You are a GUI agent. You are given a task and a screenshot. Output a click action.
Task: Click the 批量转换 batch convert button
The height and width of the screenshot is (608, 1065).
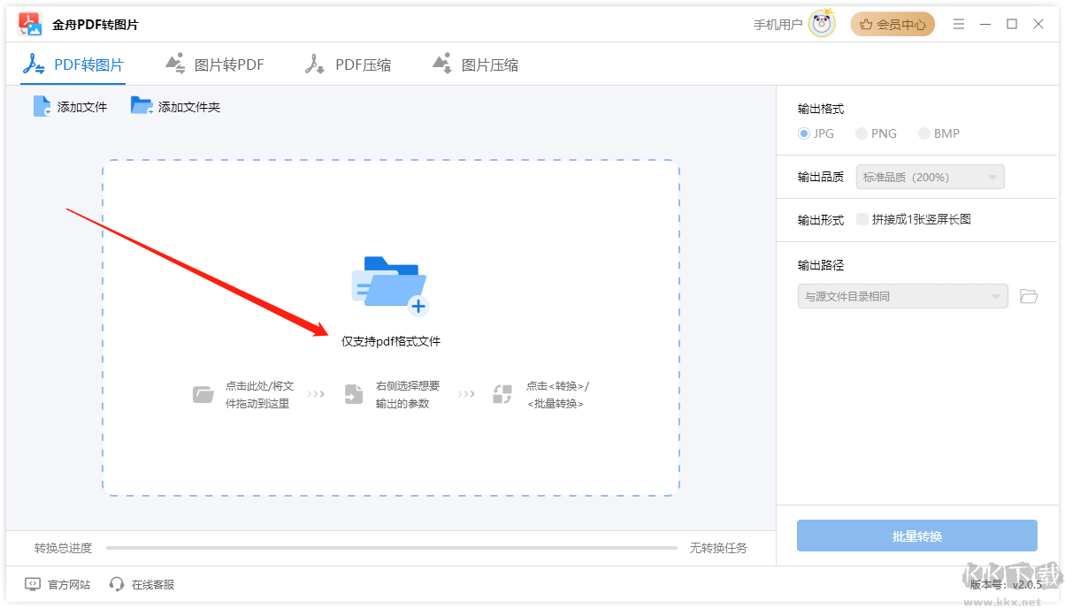[916, 536]
